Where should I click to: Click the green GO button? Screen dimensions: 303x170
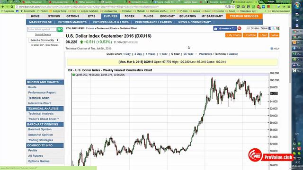[x=60, y=29]
